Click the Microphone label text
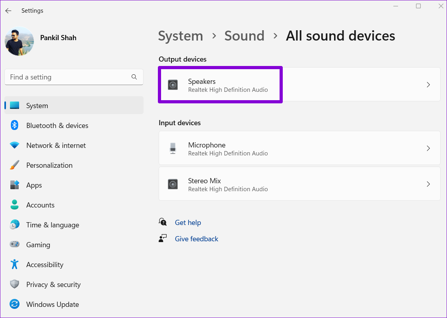This screenshot has height=318, width=447. coord(207,145)
